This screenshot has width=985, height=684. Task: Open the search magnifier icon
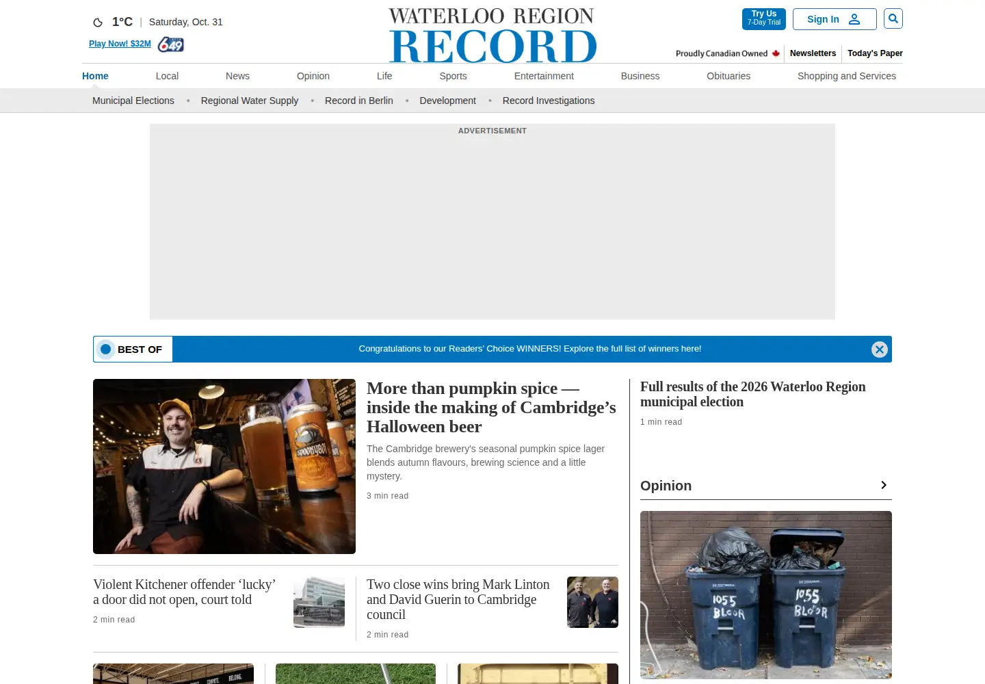[x=893, y=18]
